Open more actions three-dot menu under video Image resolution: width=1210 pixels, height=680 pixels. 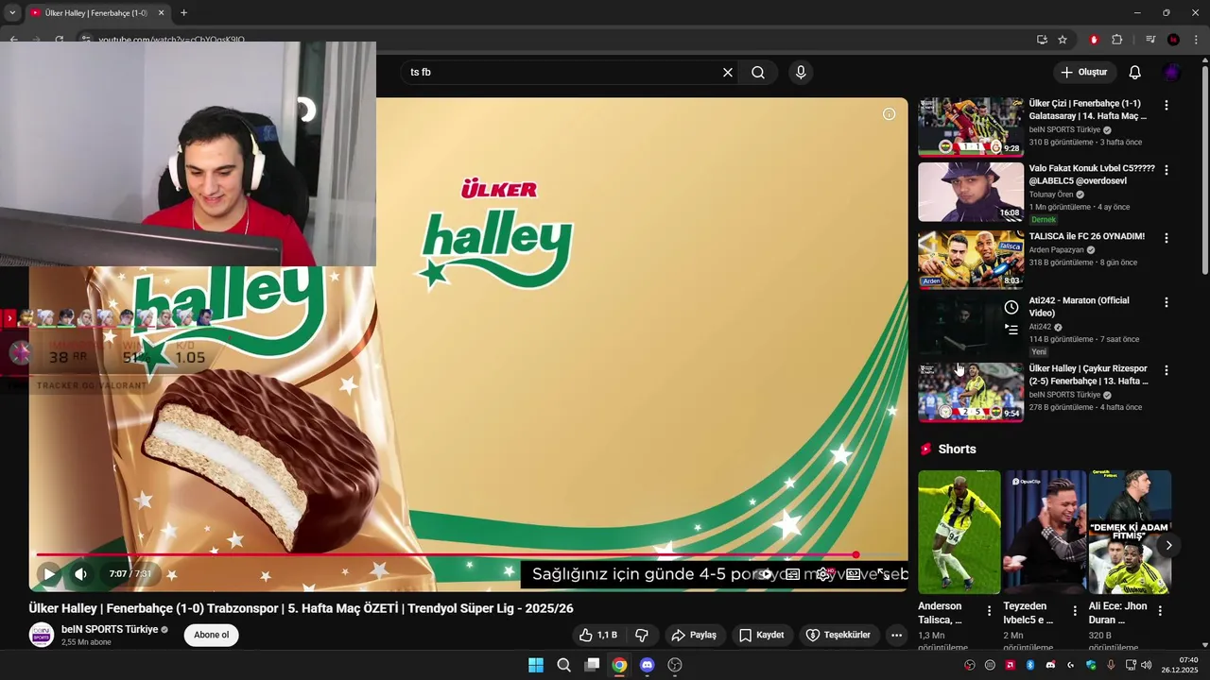coord(897,636)
